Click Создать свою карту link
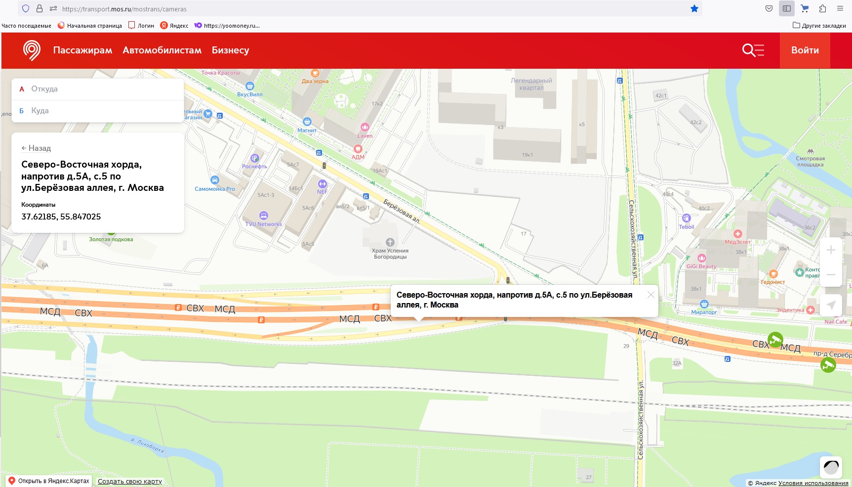The height and width of the screenshot is (487, 852). (x=130, y=481)
